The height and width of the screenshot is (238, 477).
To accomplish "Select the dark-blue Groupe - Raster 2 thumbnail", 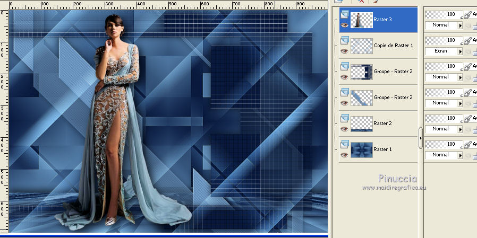I will (x=362, y=72).
